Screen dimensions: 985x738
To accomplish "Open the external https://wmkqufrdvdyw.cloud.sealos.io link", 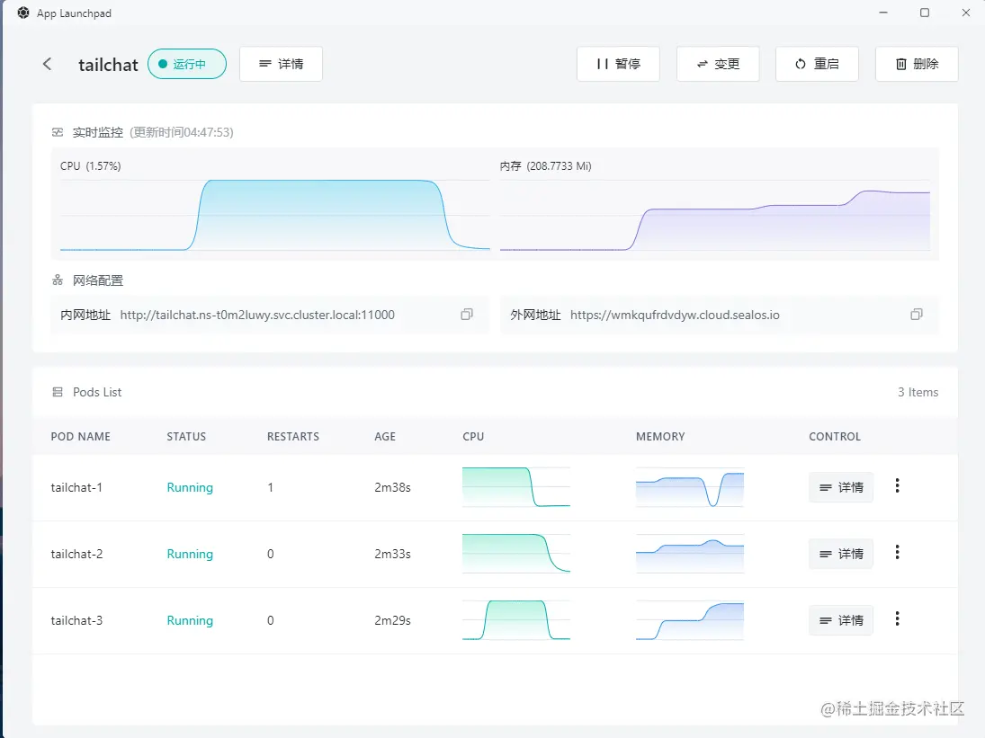I will 675,315.
